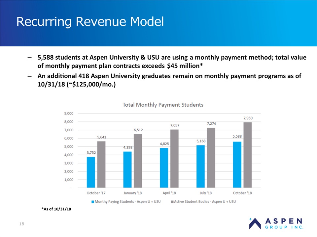Click the chart title "Total Monthly Payment Students"
The height and width of the screenshot is (237, 317).
point(163,105)
